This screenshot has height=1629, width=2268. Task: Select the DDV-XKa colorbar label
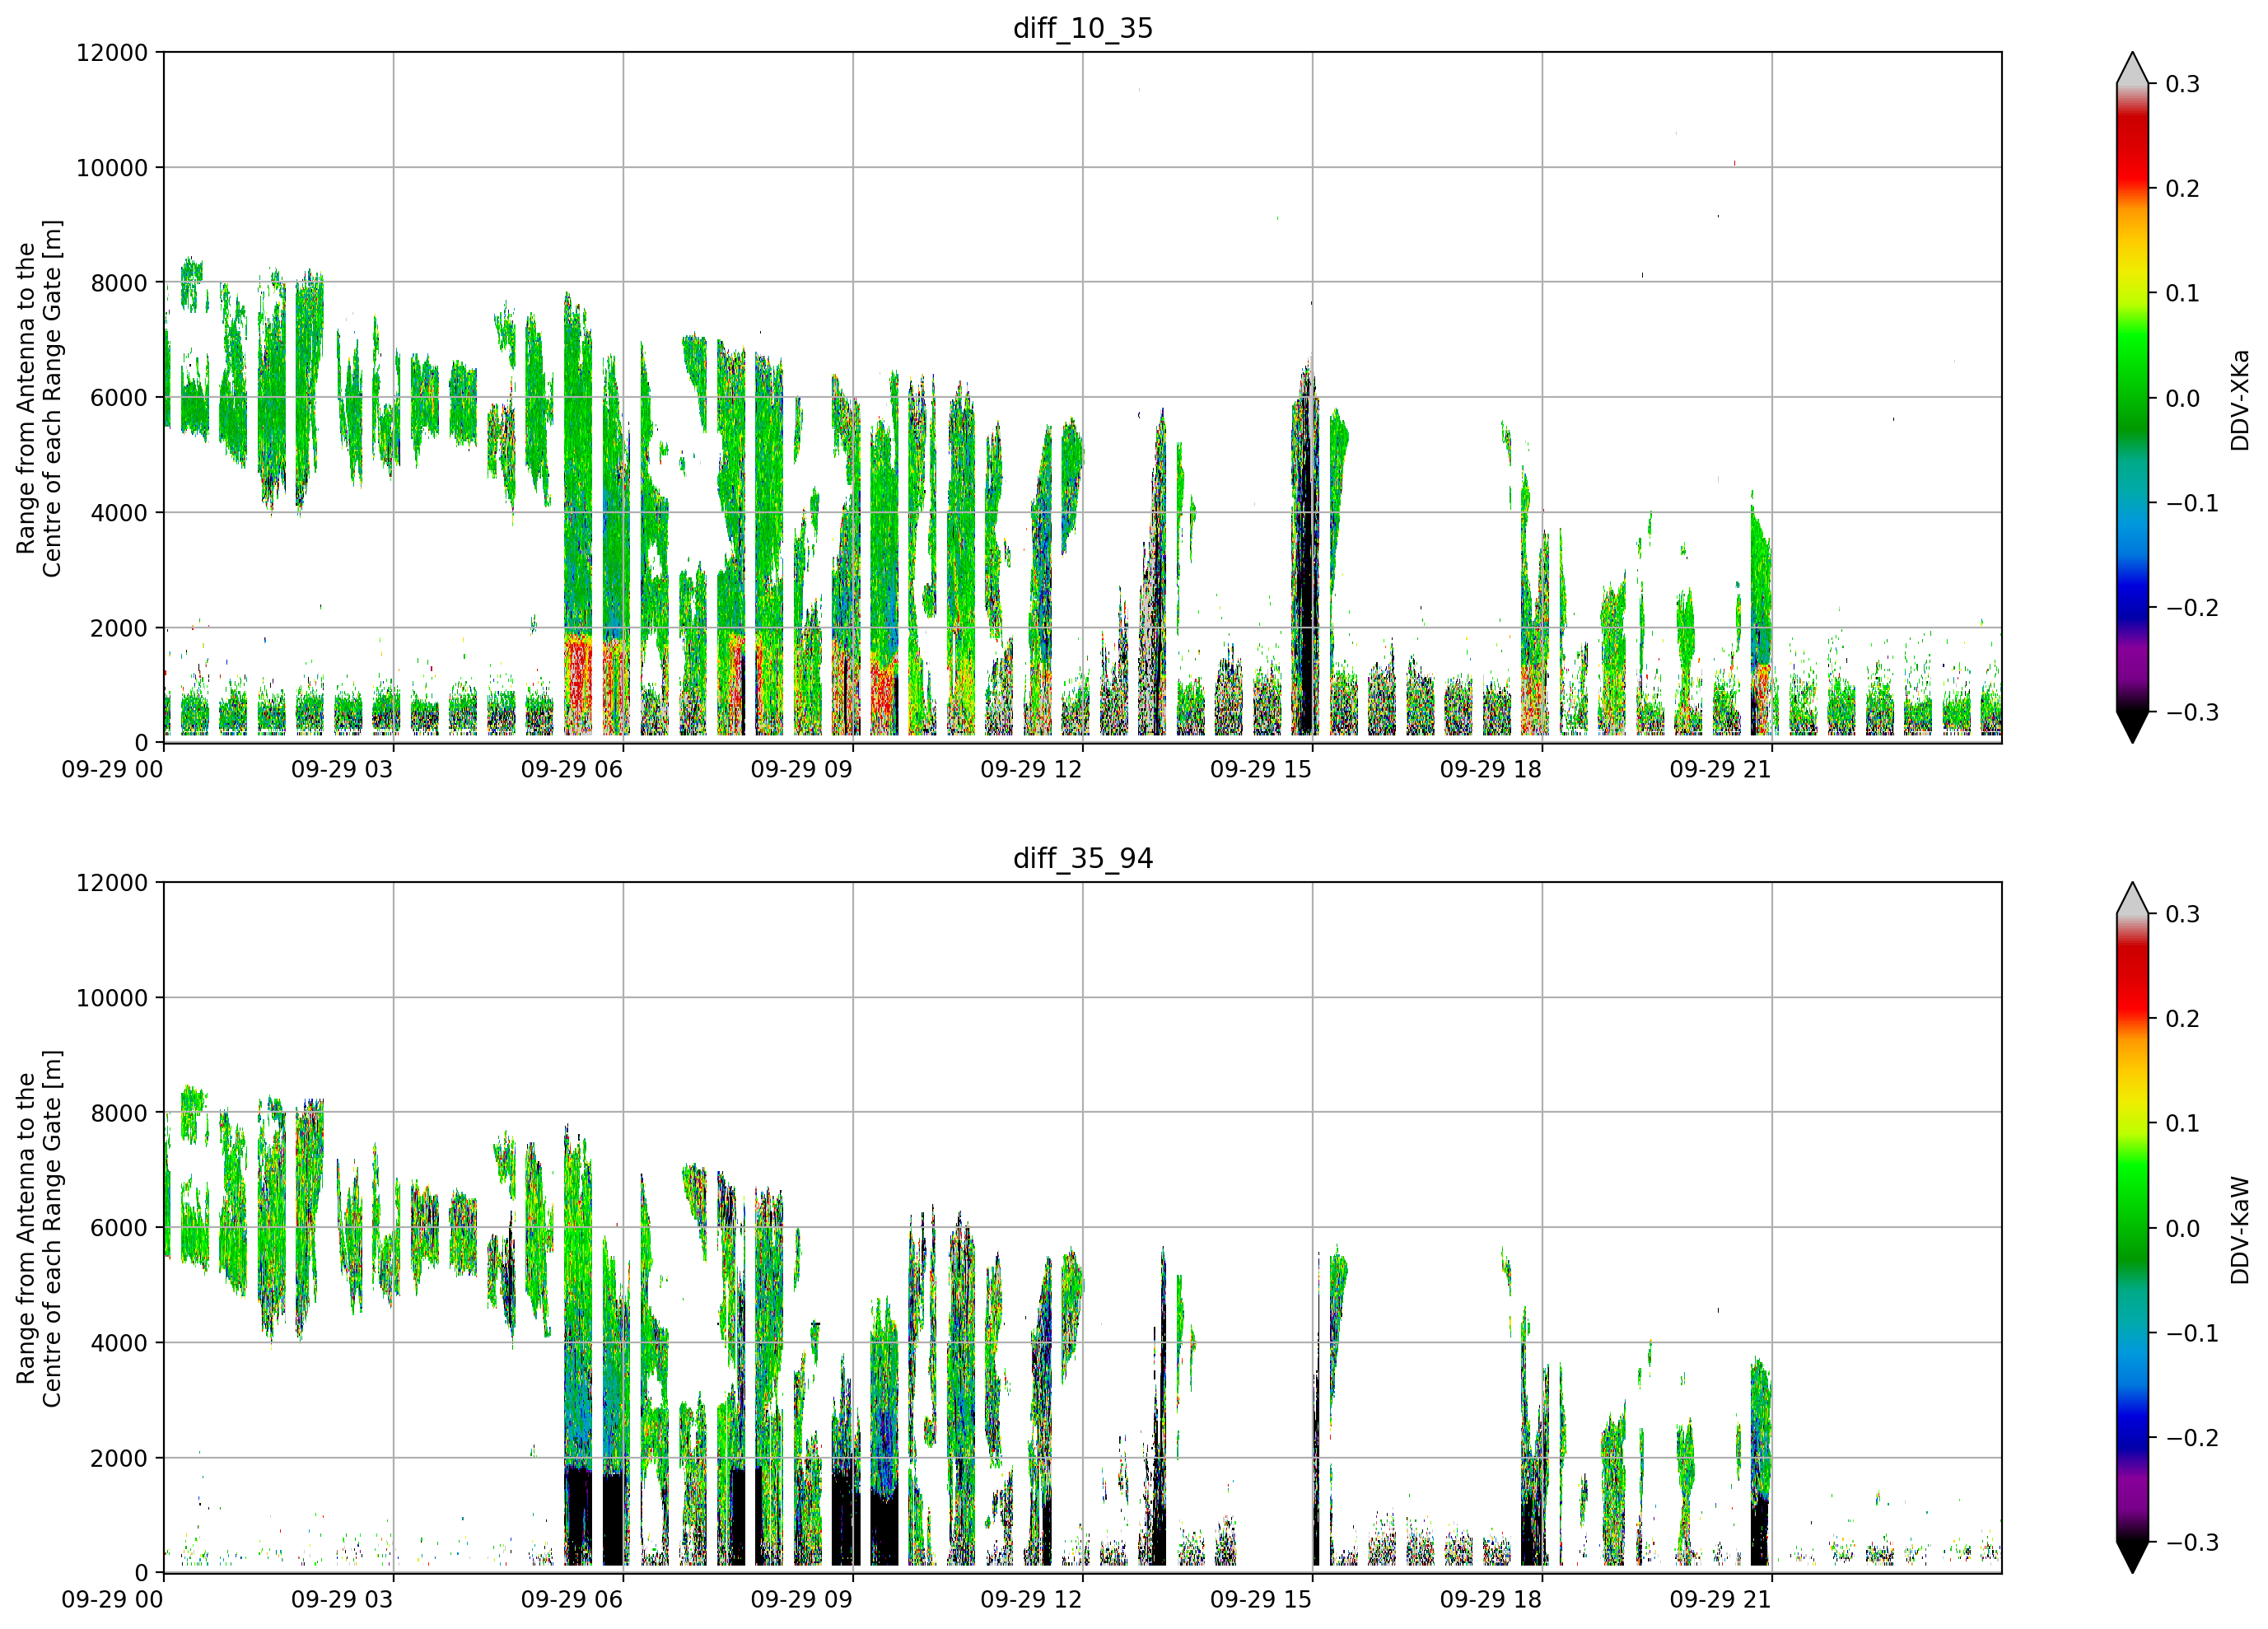point(2240,400)
